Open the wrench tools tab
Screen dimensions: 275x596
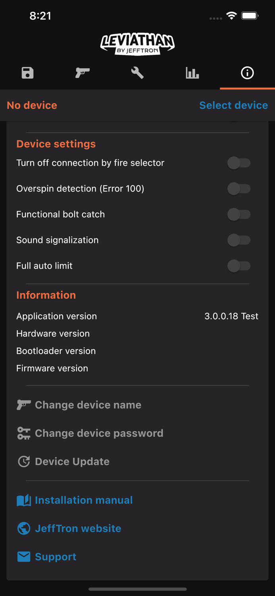click(137, 73)
